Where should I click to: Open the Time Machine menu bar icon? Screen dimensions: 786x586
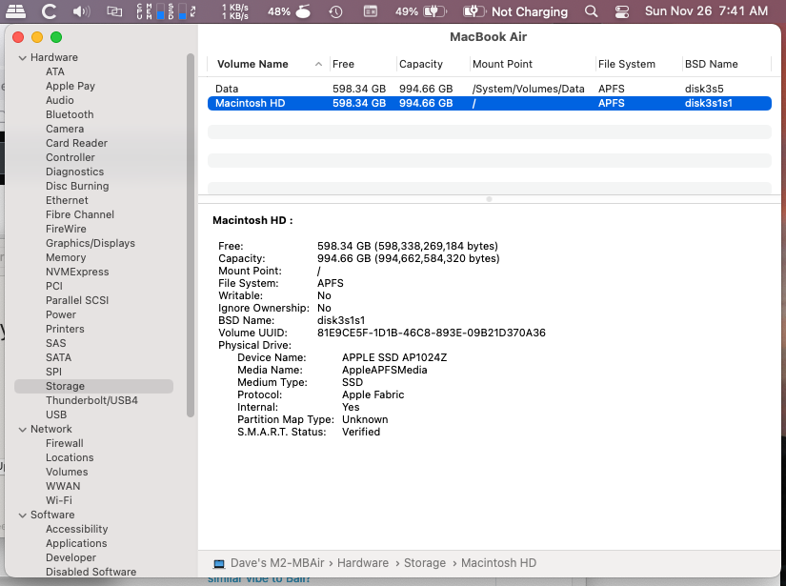tap(336, 11)
